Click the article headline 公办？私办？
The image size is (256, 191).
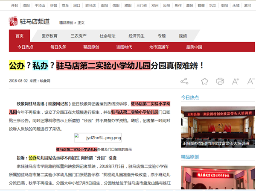point(106,65)
